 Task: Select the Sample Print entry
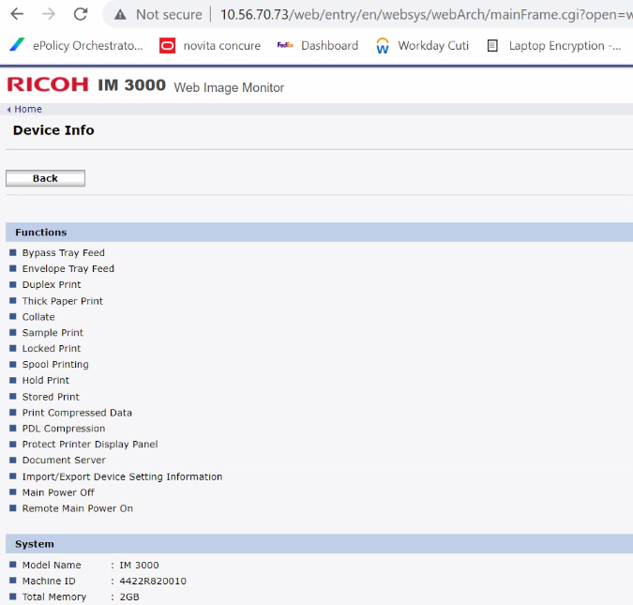click(53, 333)
